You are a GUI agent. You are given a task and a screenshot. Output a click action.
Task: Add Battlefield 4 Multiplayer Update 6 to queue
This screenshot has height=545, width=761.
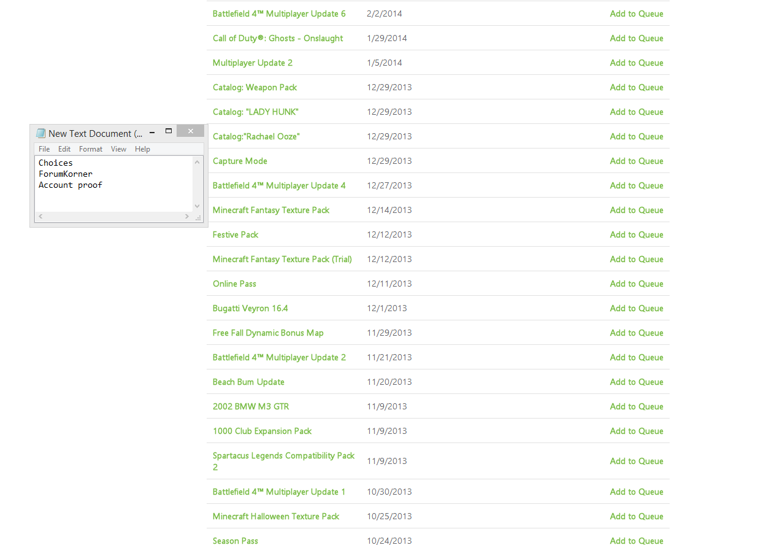pos(637,14)
